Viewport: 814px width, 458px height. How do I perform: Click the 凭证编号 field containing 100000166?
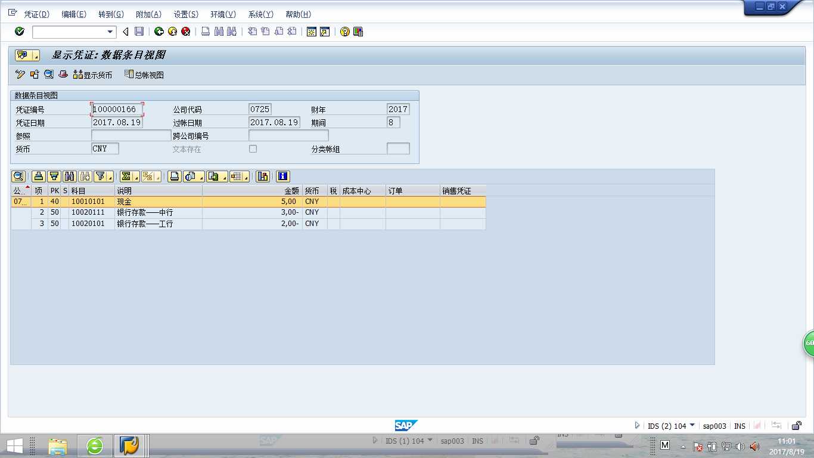click(117, 109)
